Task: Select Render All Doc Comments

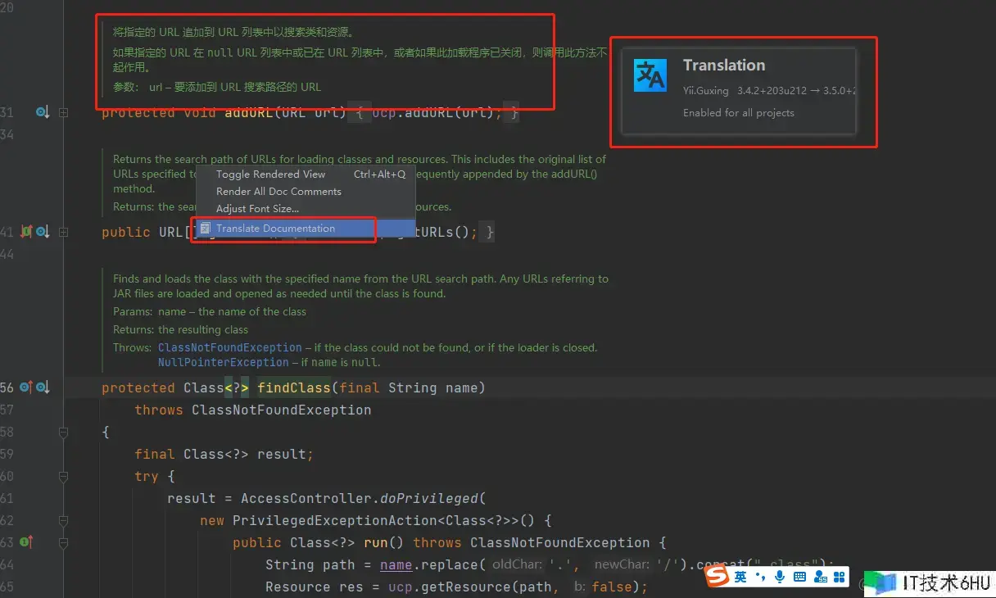Action: coord(278,191)
